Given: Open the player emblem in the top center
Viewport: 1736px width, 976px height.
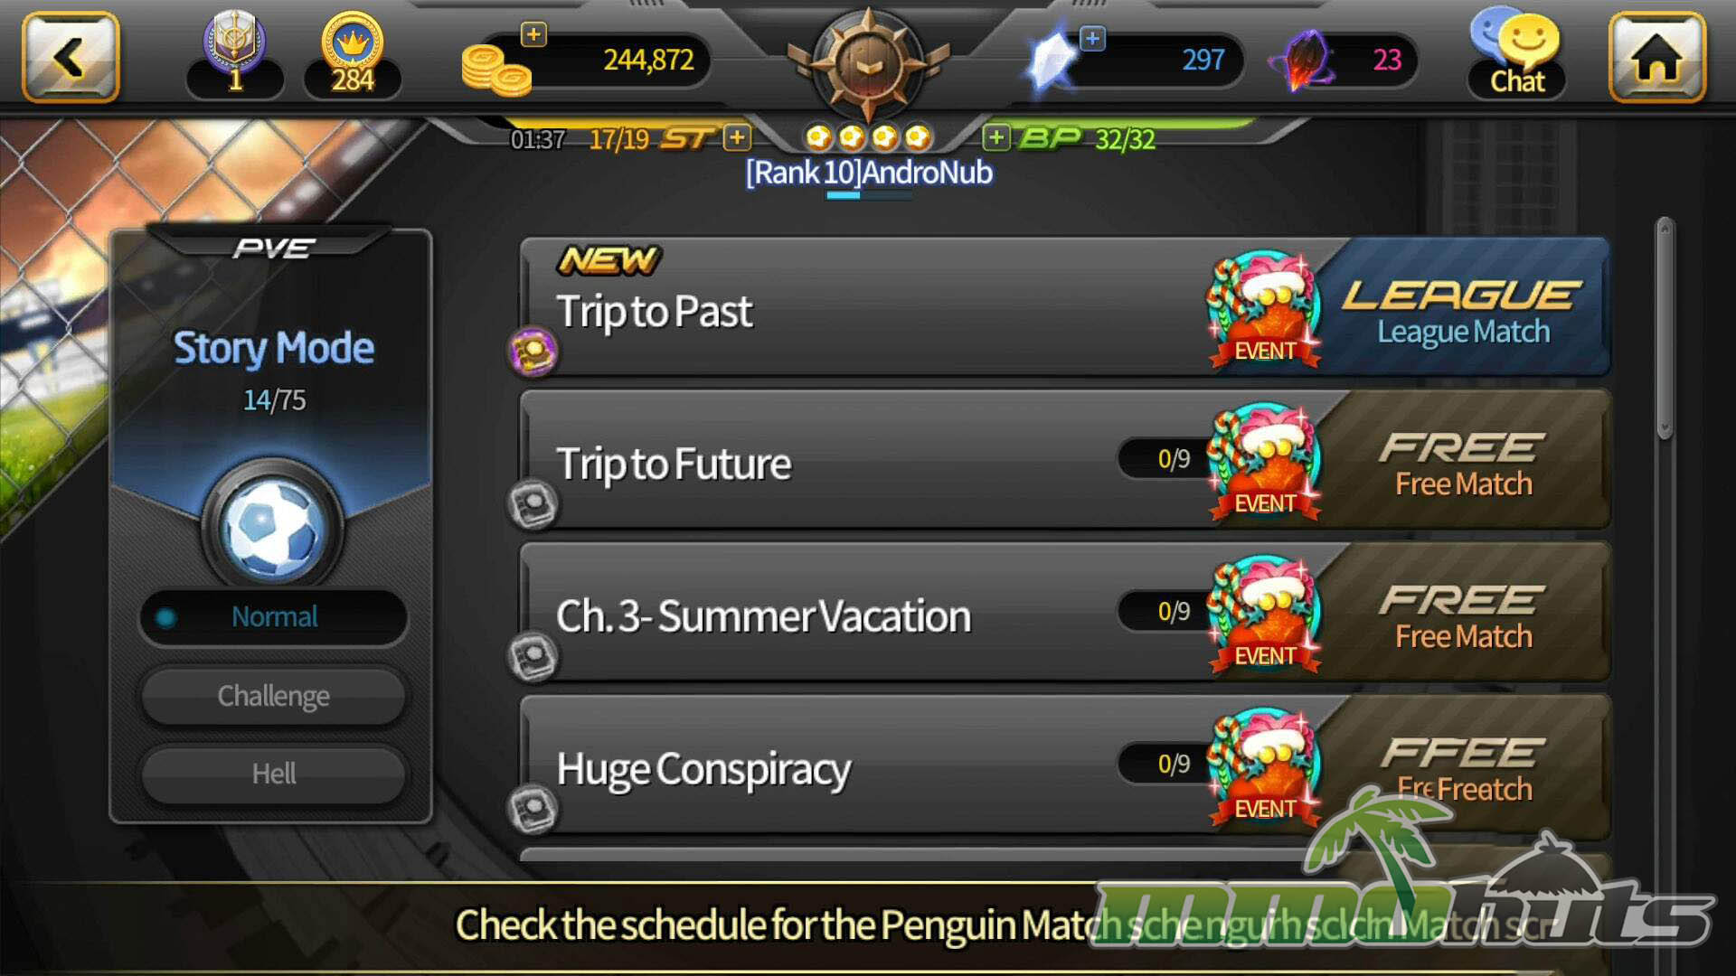Looking at the screenshot, I should [868, 63].
